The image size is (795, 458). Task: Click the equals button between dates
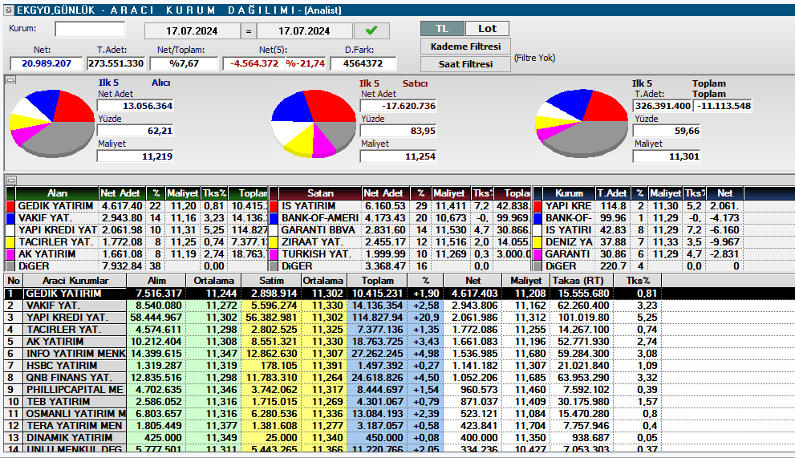[x=249, y=31]
